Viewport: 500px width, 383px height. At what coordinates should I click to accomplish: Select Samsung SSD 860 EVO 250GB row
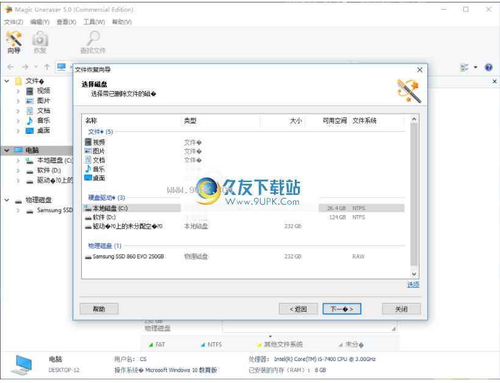click(x=244, y=257)
